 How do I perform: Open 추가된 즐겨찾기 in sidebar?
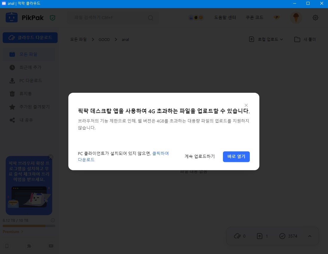click(x=29, y=107)
